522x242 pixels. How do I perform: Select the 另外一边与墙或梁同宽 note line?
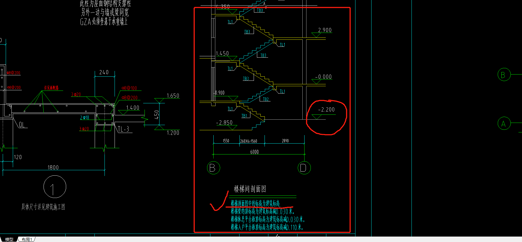coord(105,12)
